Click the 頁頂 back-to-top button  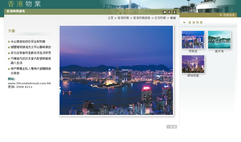(x=171, y=127)
